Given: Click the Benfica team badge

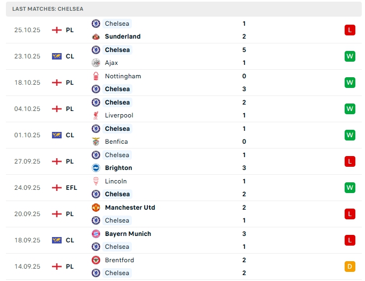Looking at the screenshot, I should pyautogui.click(x=96, y=142).
